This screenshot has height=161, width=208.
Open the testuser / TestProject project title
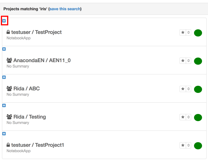pyautogui.click(x=36, y=32)
